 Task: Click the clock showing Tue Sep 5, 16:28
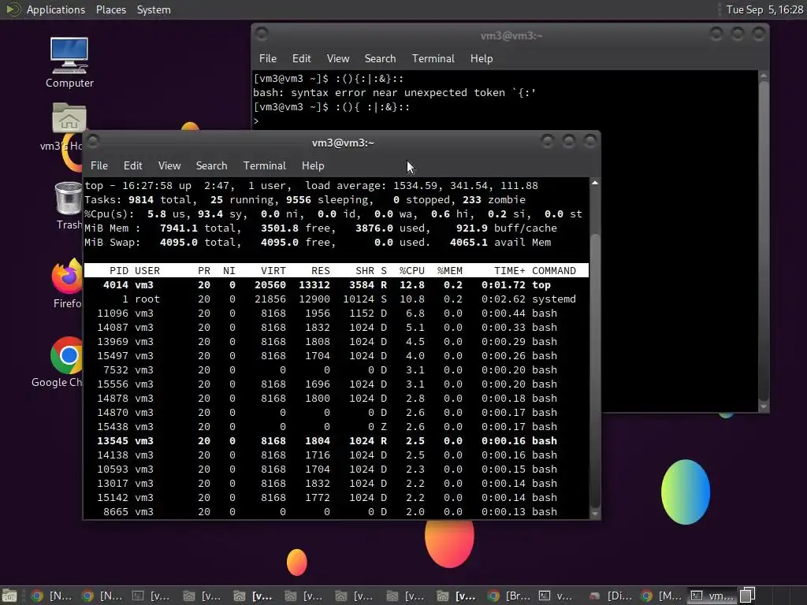pyautogui.click(x=764, y=9)
